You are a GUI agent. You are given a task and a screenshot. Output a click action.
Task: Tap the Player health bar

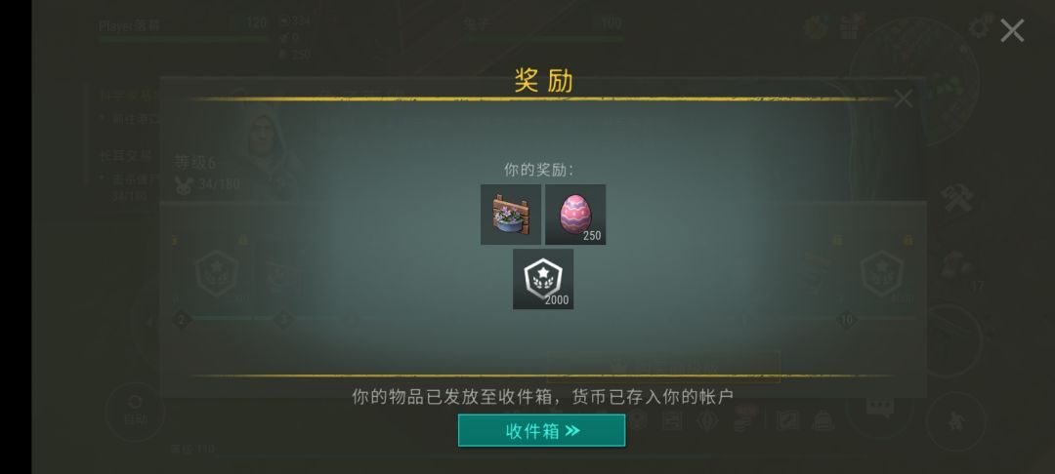[x=183, y=39]
